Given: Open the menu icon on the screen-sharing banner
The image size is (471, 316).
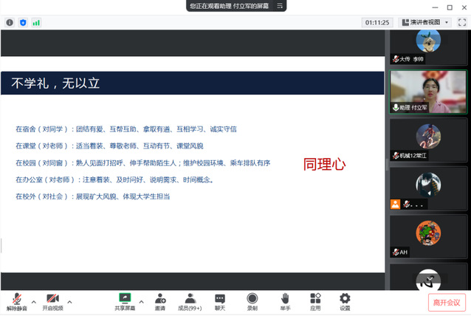Looking at the screenshot, I should pos(280,6).
